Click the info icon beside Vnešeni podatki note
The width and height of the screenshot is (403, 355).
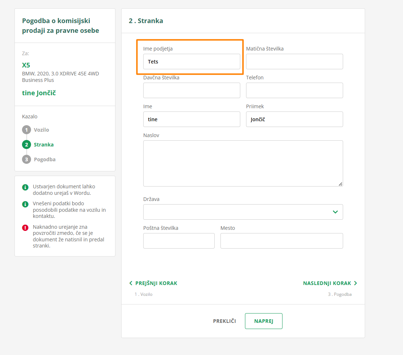pos(25,204)
